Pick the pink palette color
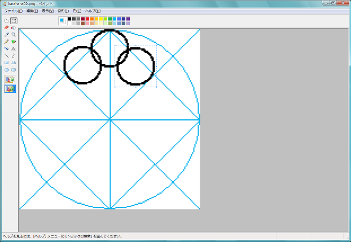The height and width of the screenshot is (242, 351). click(87, 24)
